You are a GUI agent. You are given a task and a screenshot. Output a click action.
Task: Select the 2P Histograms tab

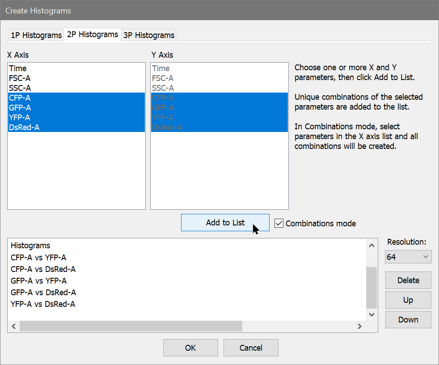point(93,34)
